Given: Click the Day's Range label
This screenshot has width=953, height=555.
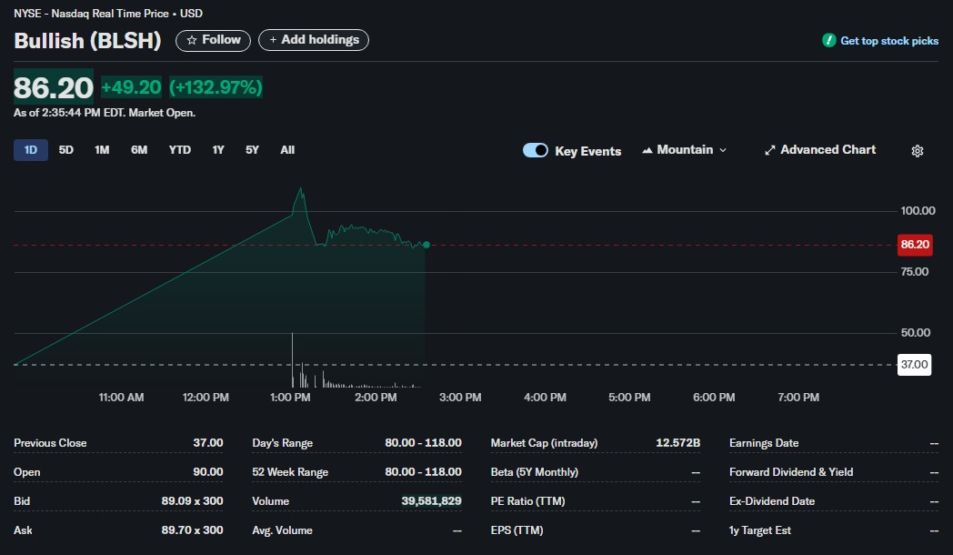Looking at the screenshot, I should click(283, 443).
